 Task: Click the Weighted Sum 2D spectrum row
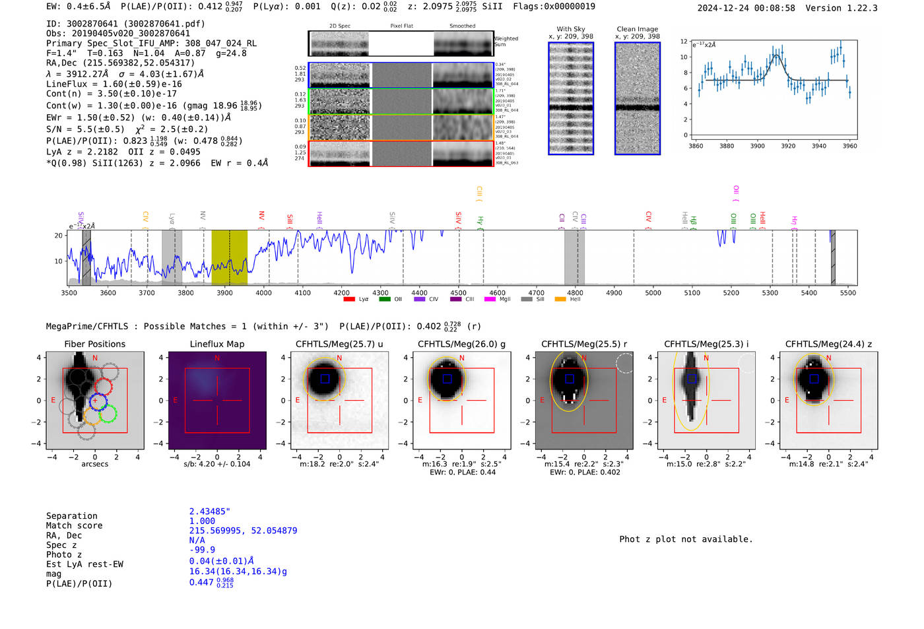tap(401, 44)
